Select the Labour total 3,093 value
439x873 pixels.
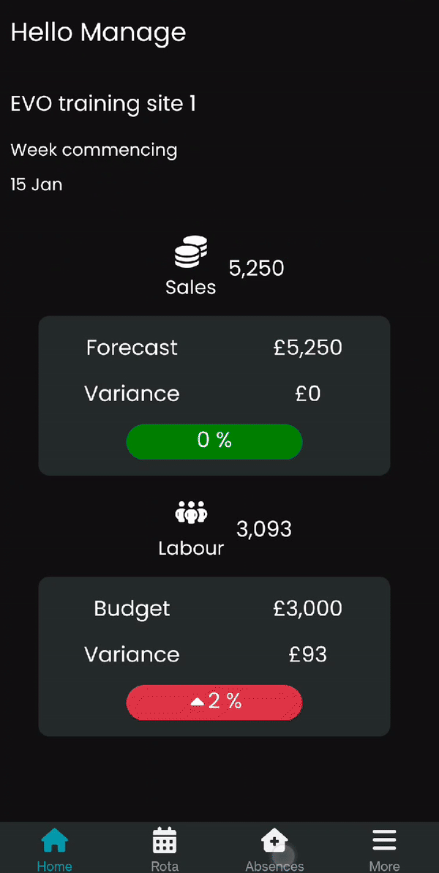click(263, 529)
